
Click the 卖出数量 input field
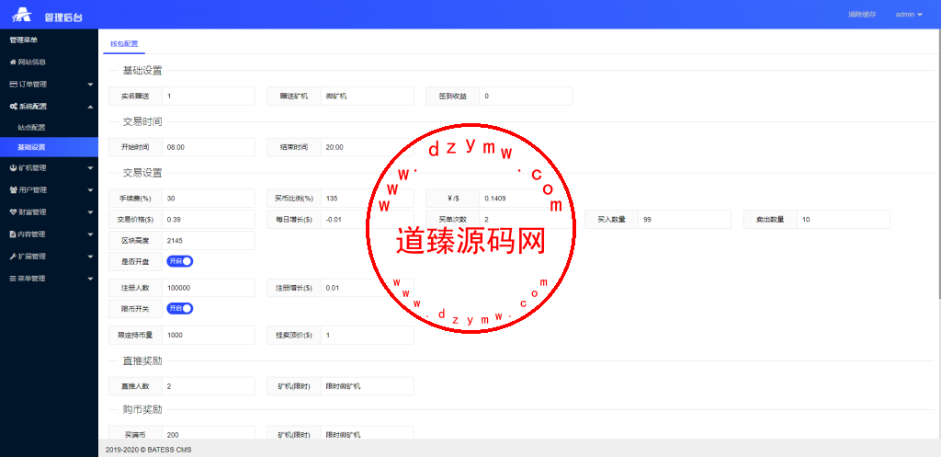pyautogui.click(x=844, y=219)
